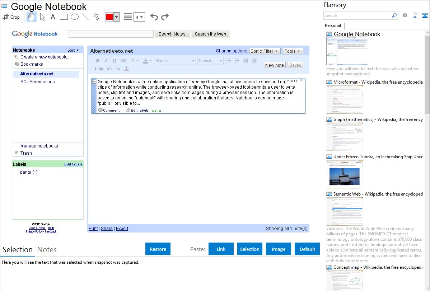Click the blue upward arrow icon in Flamory
The width and height of the screenshot is (430, 291).
tap(425, 15)
